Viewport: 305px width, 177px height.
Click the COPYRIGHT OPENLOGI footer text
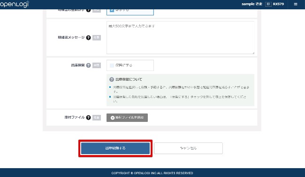coord(152,173)
